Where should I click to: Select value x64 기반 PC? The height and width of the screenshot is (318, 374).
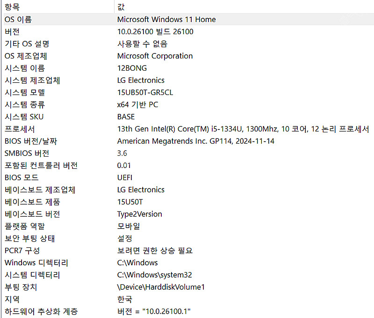137,104
